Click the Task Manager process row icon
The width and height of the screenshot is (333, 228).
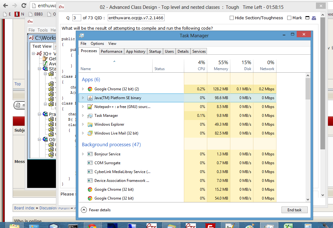(90, 116)
